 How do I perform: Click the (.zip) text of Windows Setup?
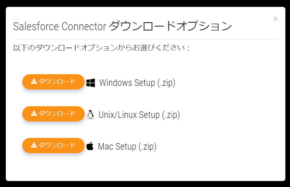166,83
